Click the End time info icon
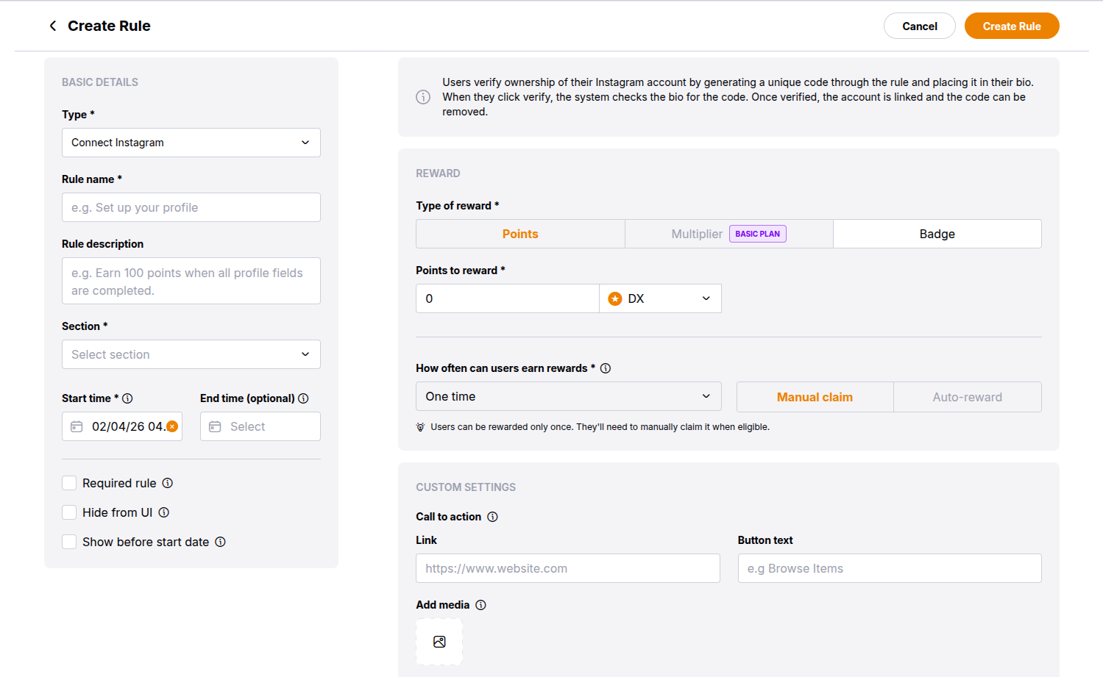 click(x=303, y=398)
